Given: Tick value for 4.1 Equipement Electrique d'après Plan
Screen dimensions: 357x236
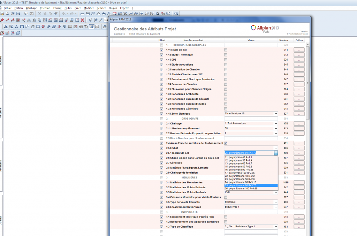Looking at the screenshot, I should click(226, 217).
